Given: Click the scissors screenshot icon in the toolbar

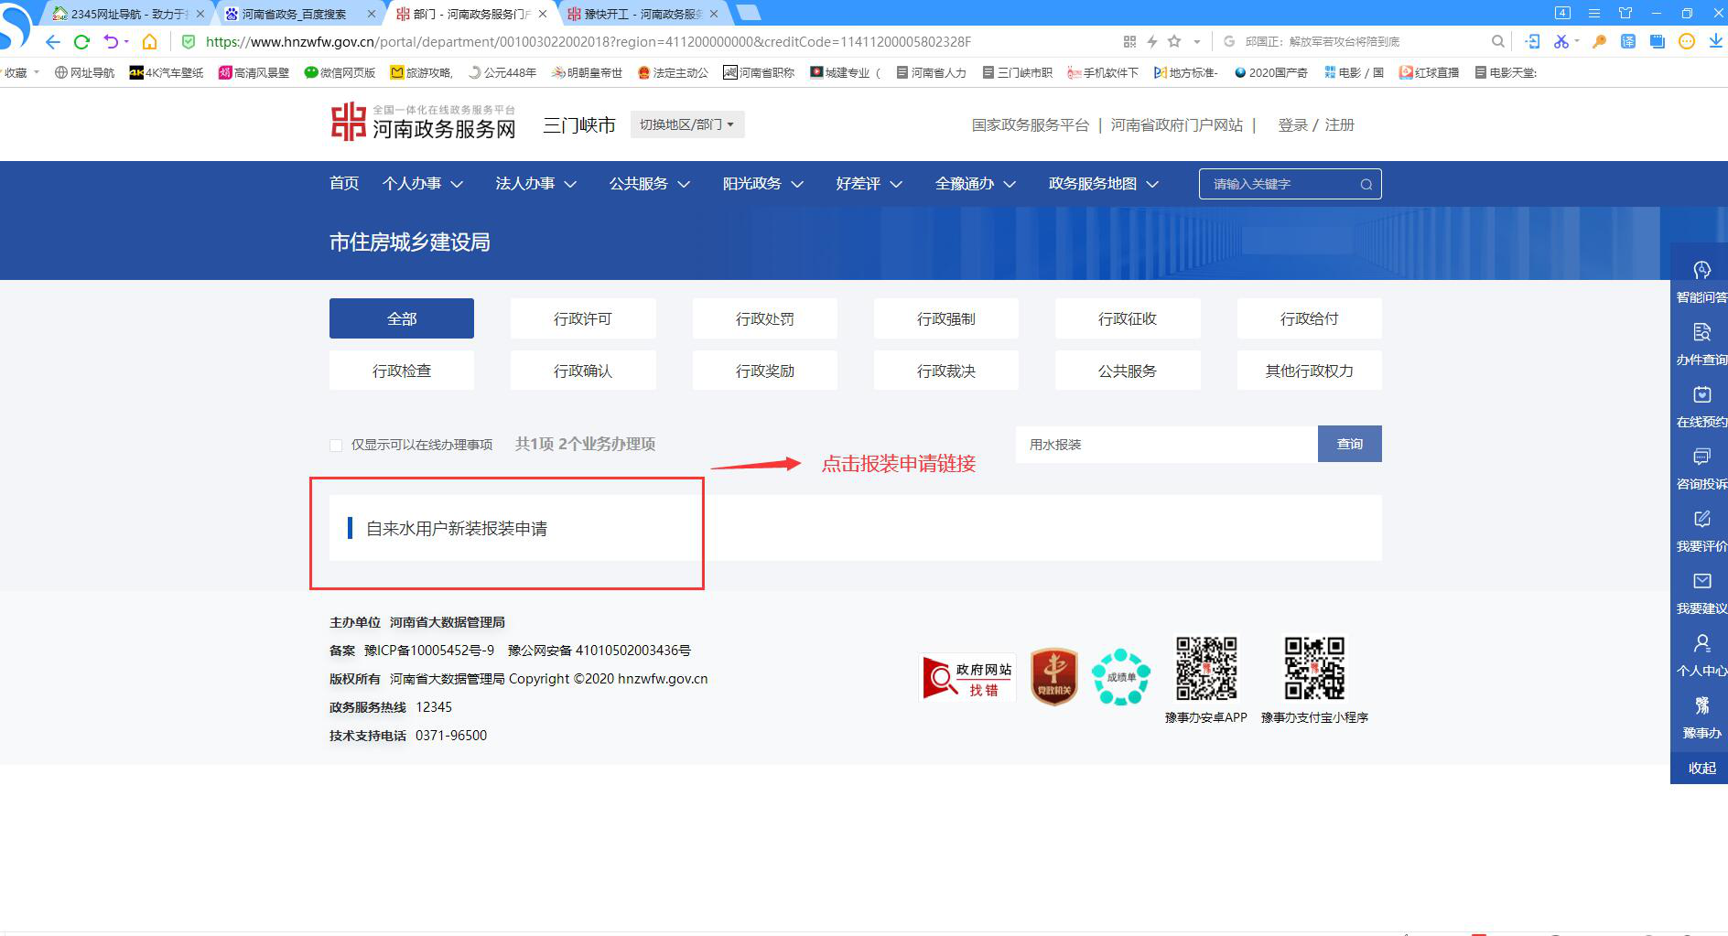Looking at the screenshot, I should tap(1562, 41).
